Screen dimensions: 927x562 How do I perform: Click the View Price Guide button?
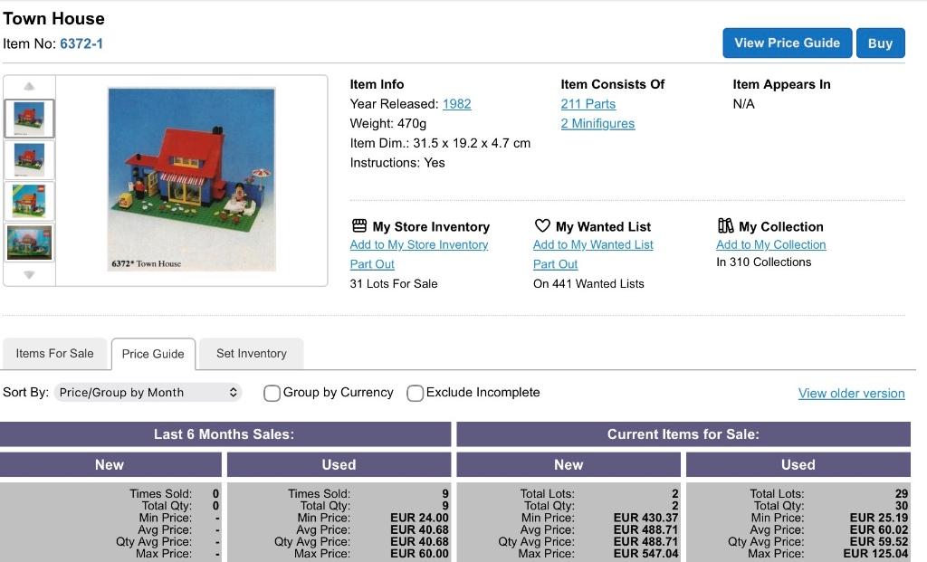pos(787,43)
